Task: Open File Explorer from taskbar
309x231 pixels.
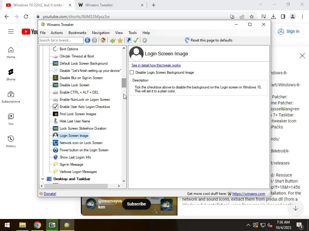Action: [x=22, y=225]
